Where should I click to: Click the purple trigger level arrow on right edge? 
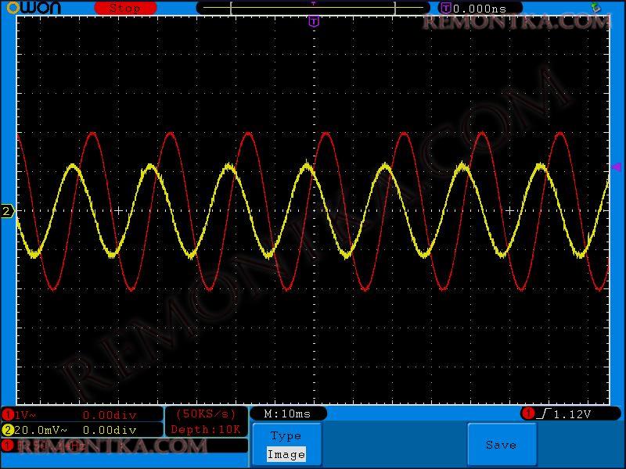tap(616, 166)
